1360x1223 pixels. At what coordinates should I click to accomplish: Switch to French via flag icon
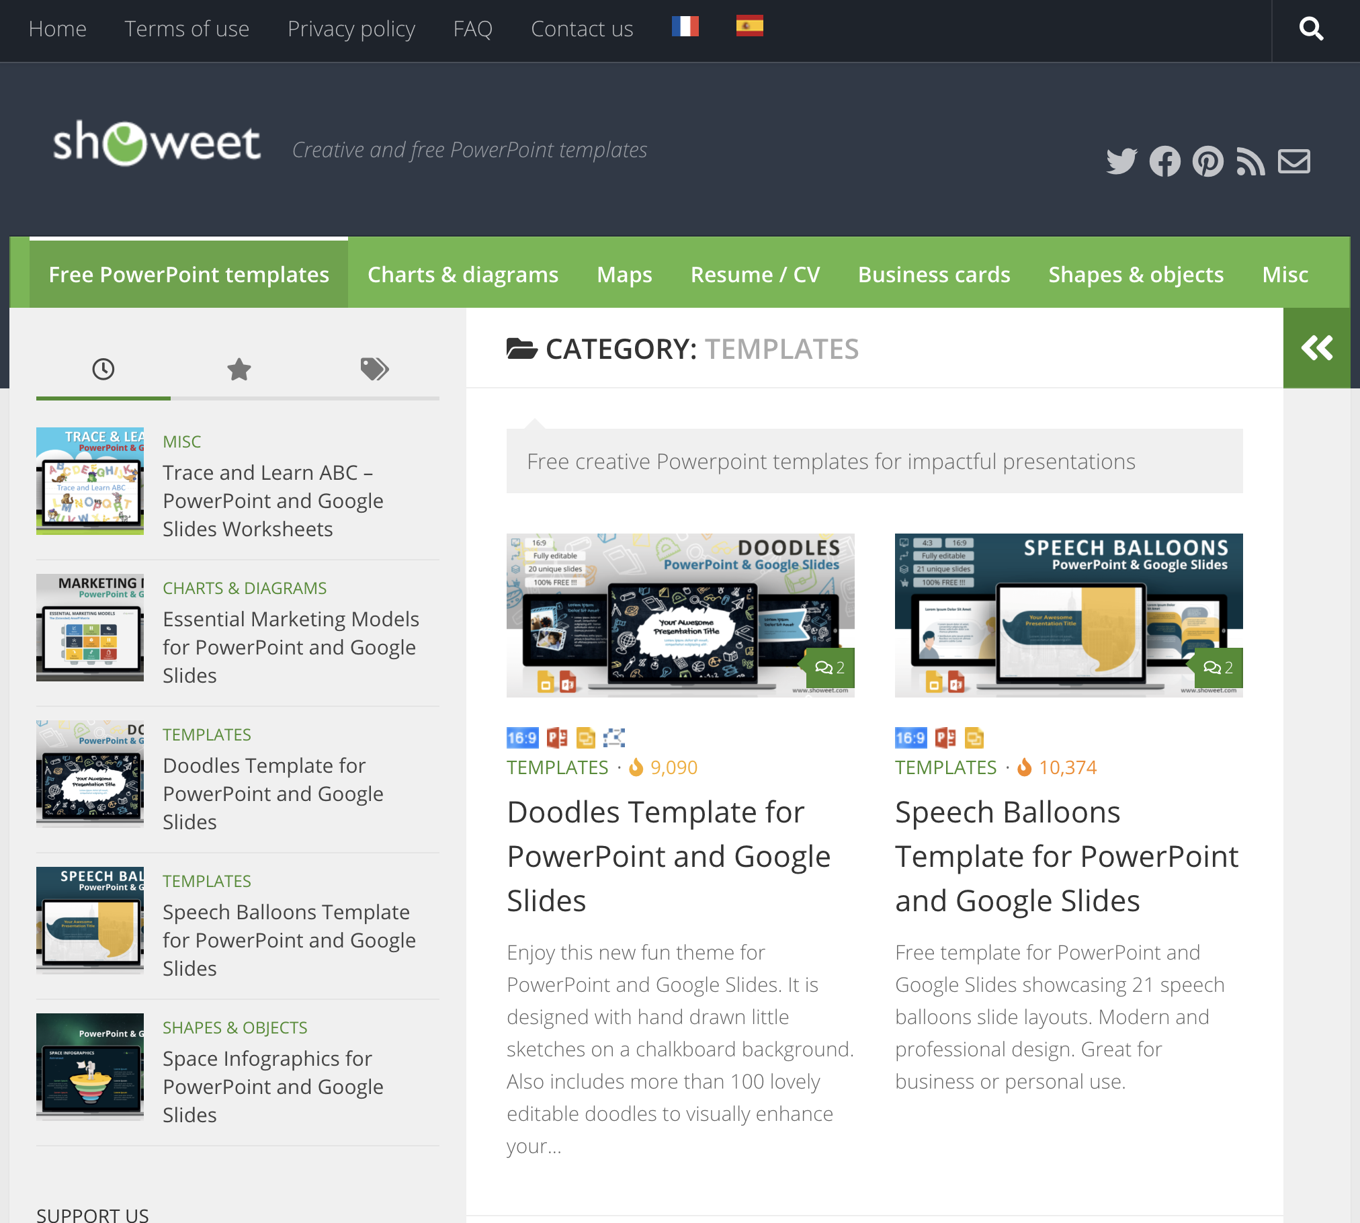tap(685, 27)
